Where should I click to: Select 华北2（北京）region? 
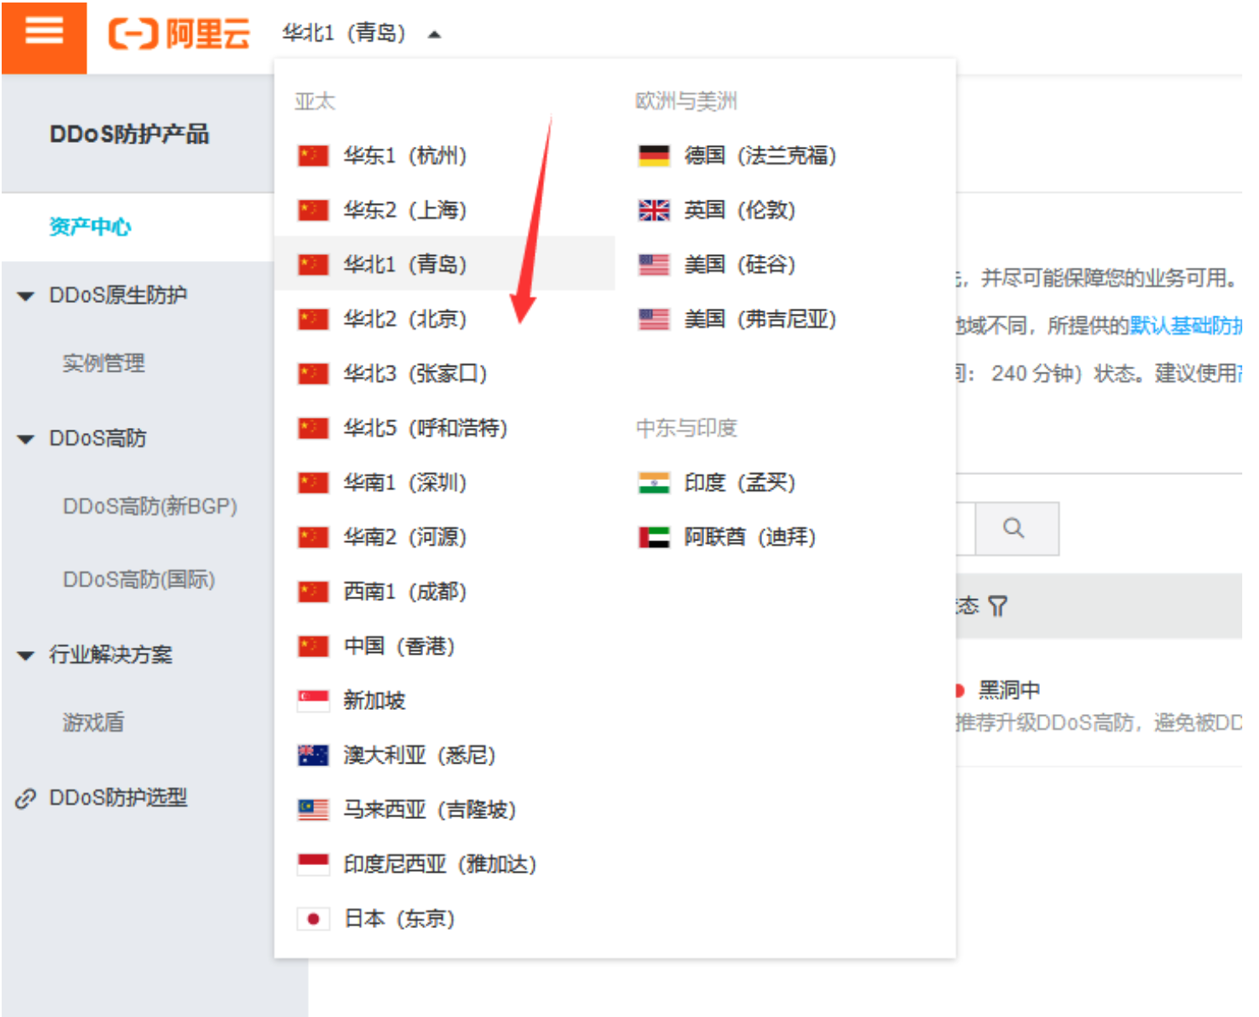pyautogui.click(x=444, y=319)
